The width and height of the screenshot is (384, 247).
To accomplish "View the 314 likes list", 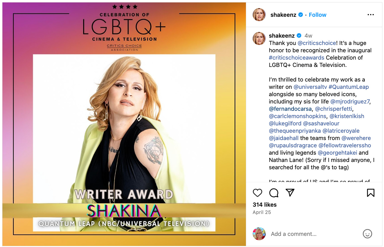I will coord(265,205).
